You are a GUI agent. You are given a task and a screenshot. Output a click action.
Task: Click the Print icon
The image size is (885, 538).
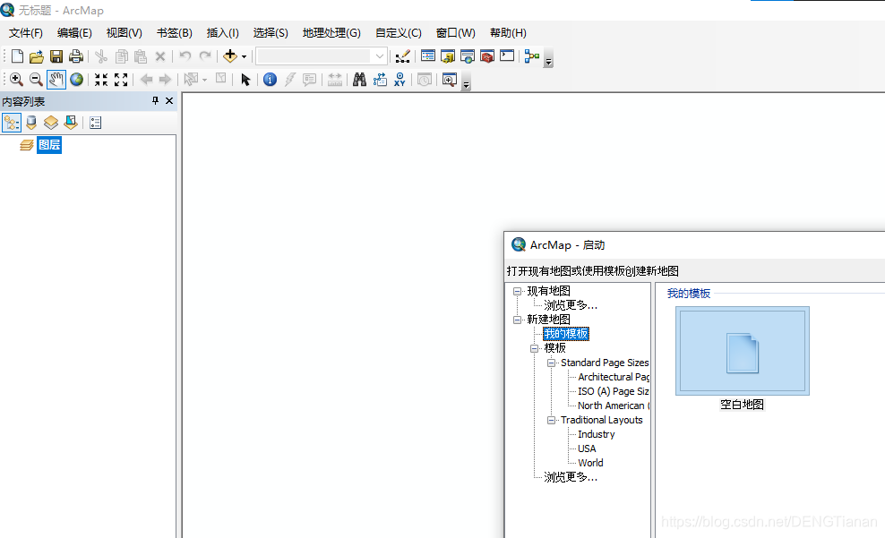click(75, 56)
